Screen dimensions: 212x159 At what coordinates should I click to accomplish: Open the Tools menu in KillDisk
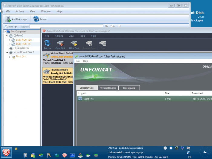tap(82, 36)
